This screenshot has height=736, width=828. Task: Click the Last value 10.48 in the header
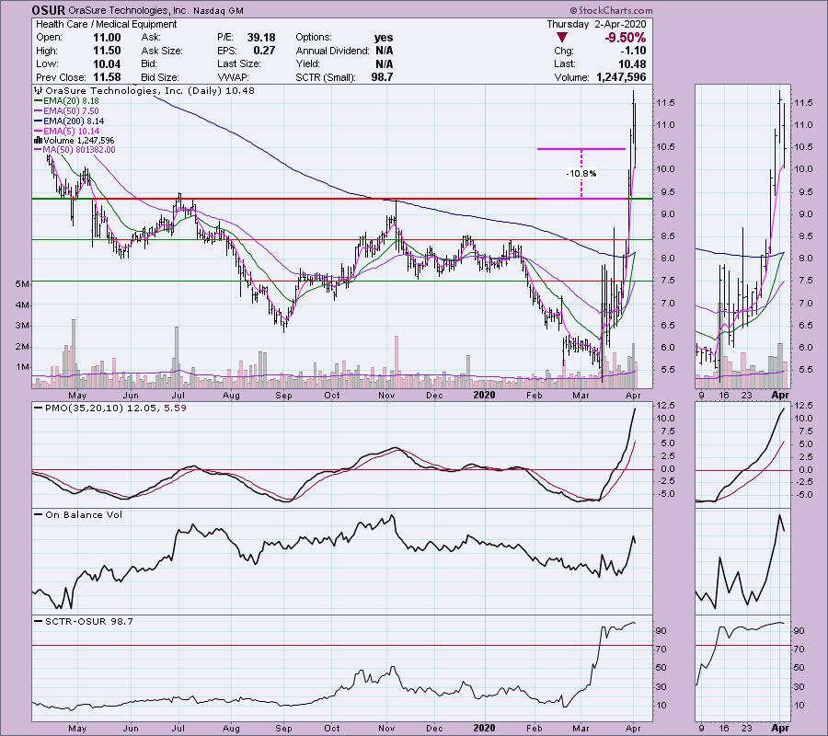[631, 63]
